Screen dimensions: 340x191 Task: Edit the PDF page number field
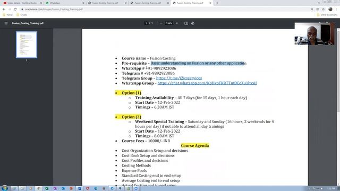pyautogui.click(x=146, y=23)
